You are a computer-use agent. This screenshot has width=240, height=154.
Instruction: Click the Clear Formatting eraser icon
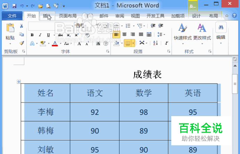click(x=88, y=35)
